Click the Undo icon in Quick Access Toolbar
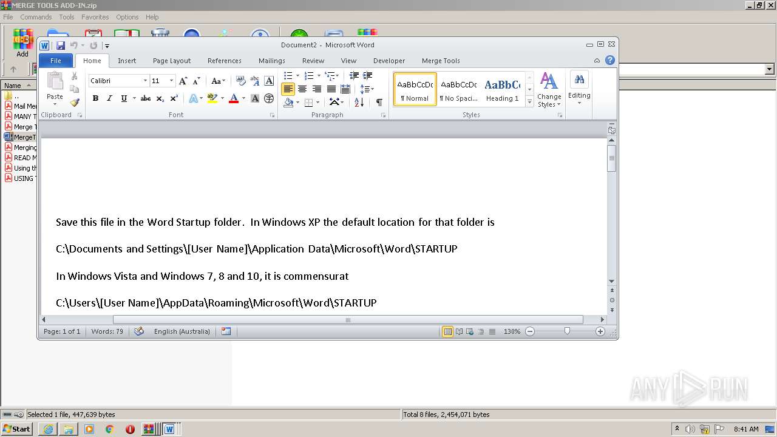The width and height of the screenshot is (777, 437). pyautogui.click(x=73, y=46)
